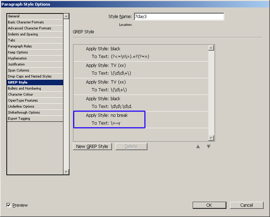Open OpenType Features section
The height and width of the screenshot is (217, 270).
35,101
